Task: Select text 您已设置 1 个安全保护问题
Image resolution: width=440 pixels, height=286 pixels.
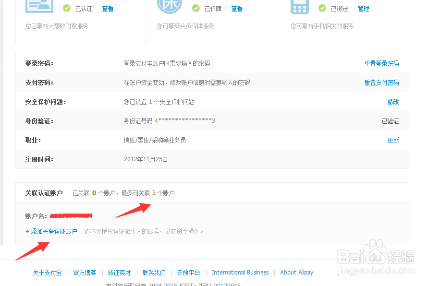Action: [159, 102]
